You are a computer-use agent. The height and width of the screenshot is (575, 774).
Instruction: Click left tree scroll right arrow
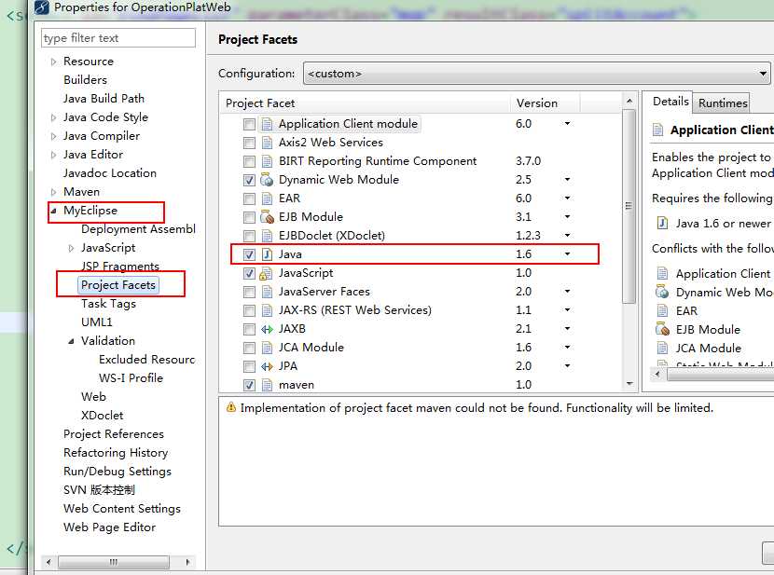coord(187,562)
